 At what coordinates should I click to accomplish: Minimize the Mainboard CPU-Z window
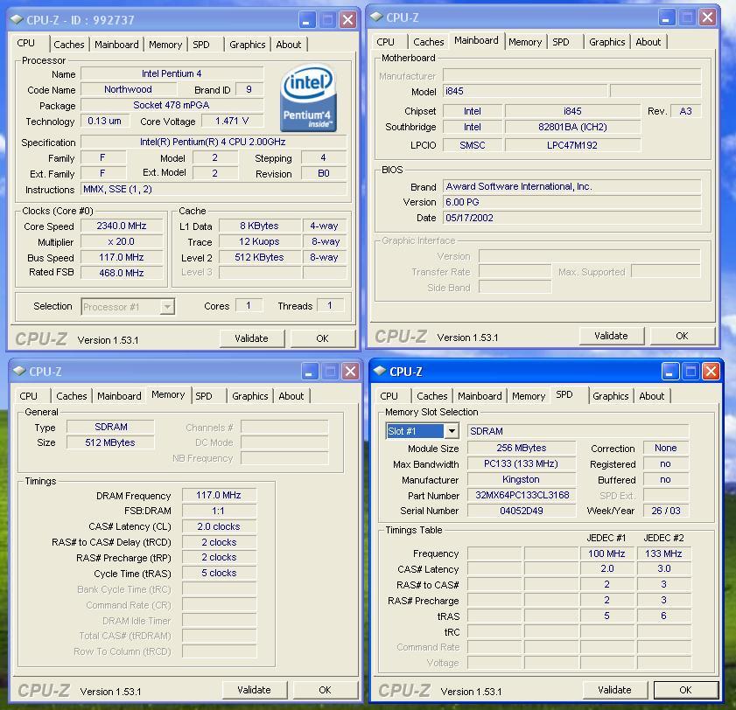click(x=667, y=17)
